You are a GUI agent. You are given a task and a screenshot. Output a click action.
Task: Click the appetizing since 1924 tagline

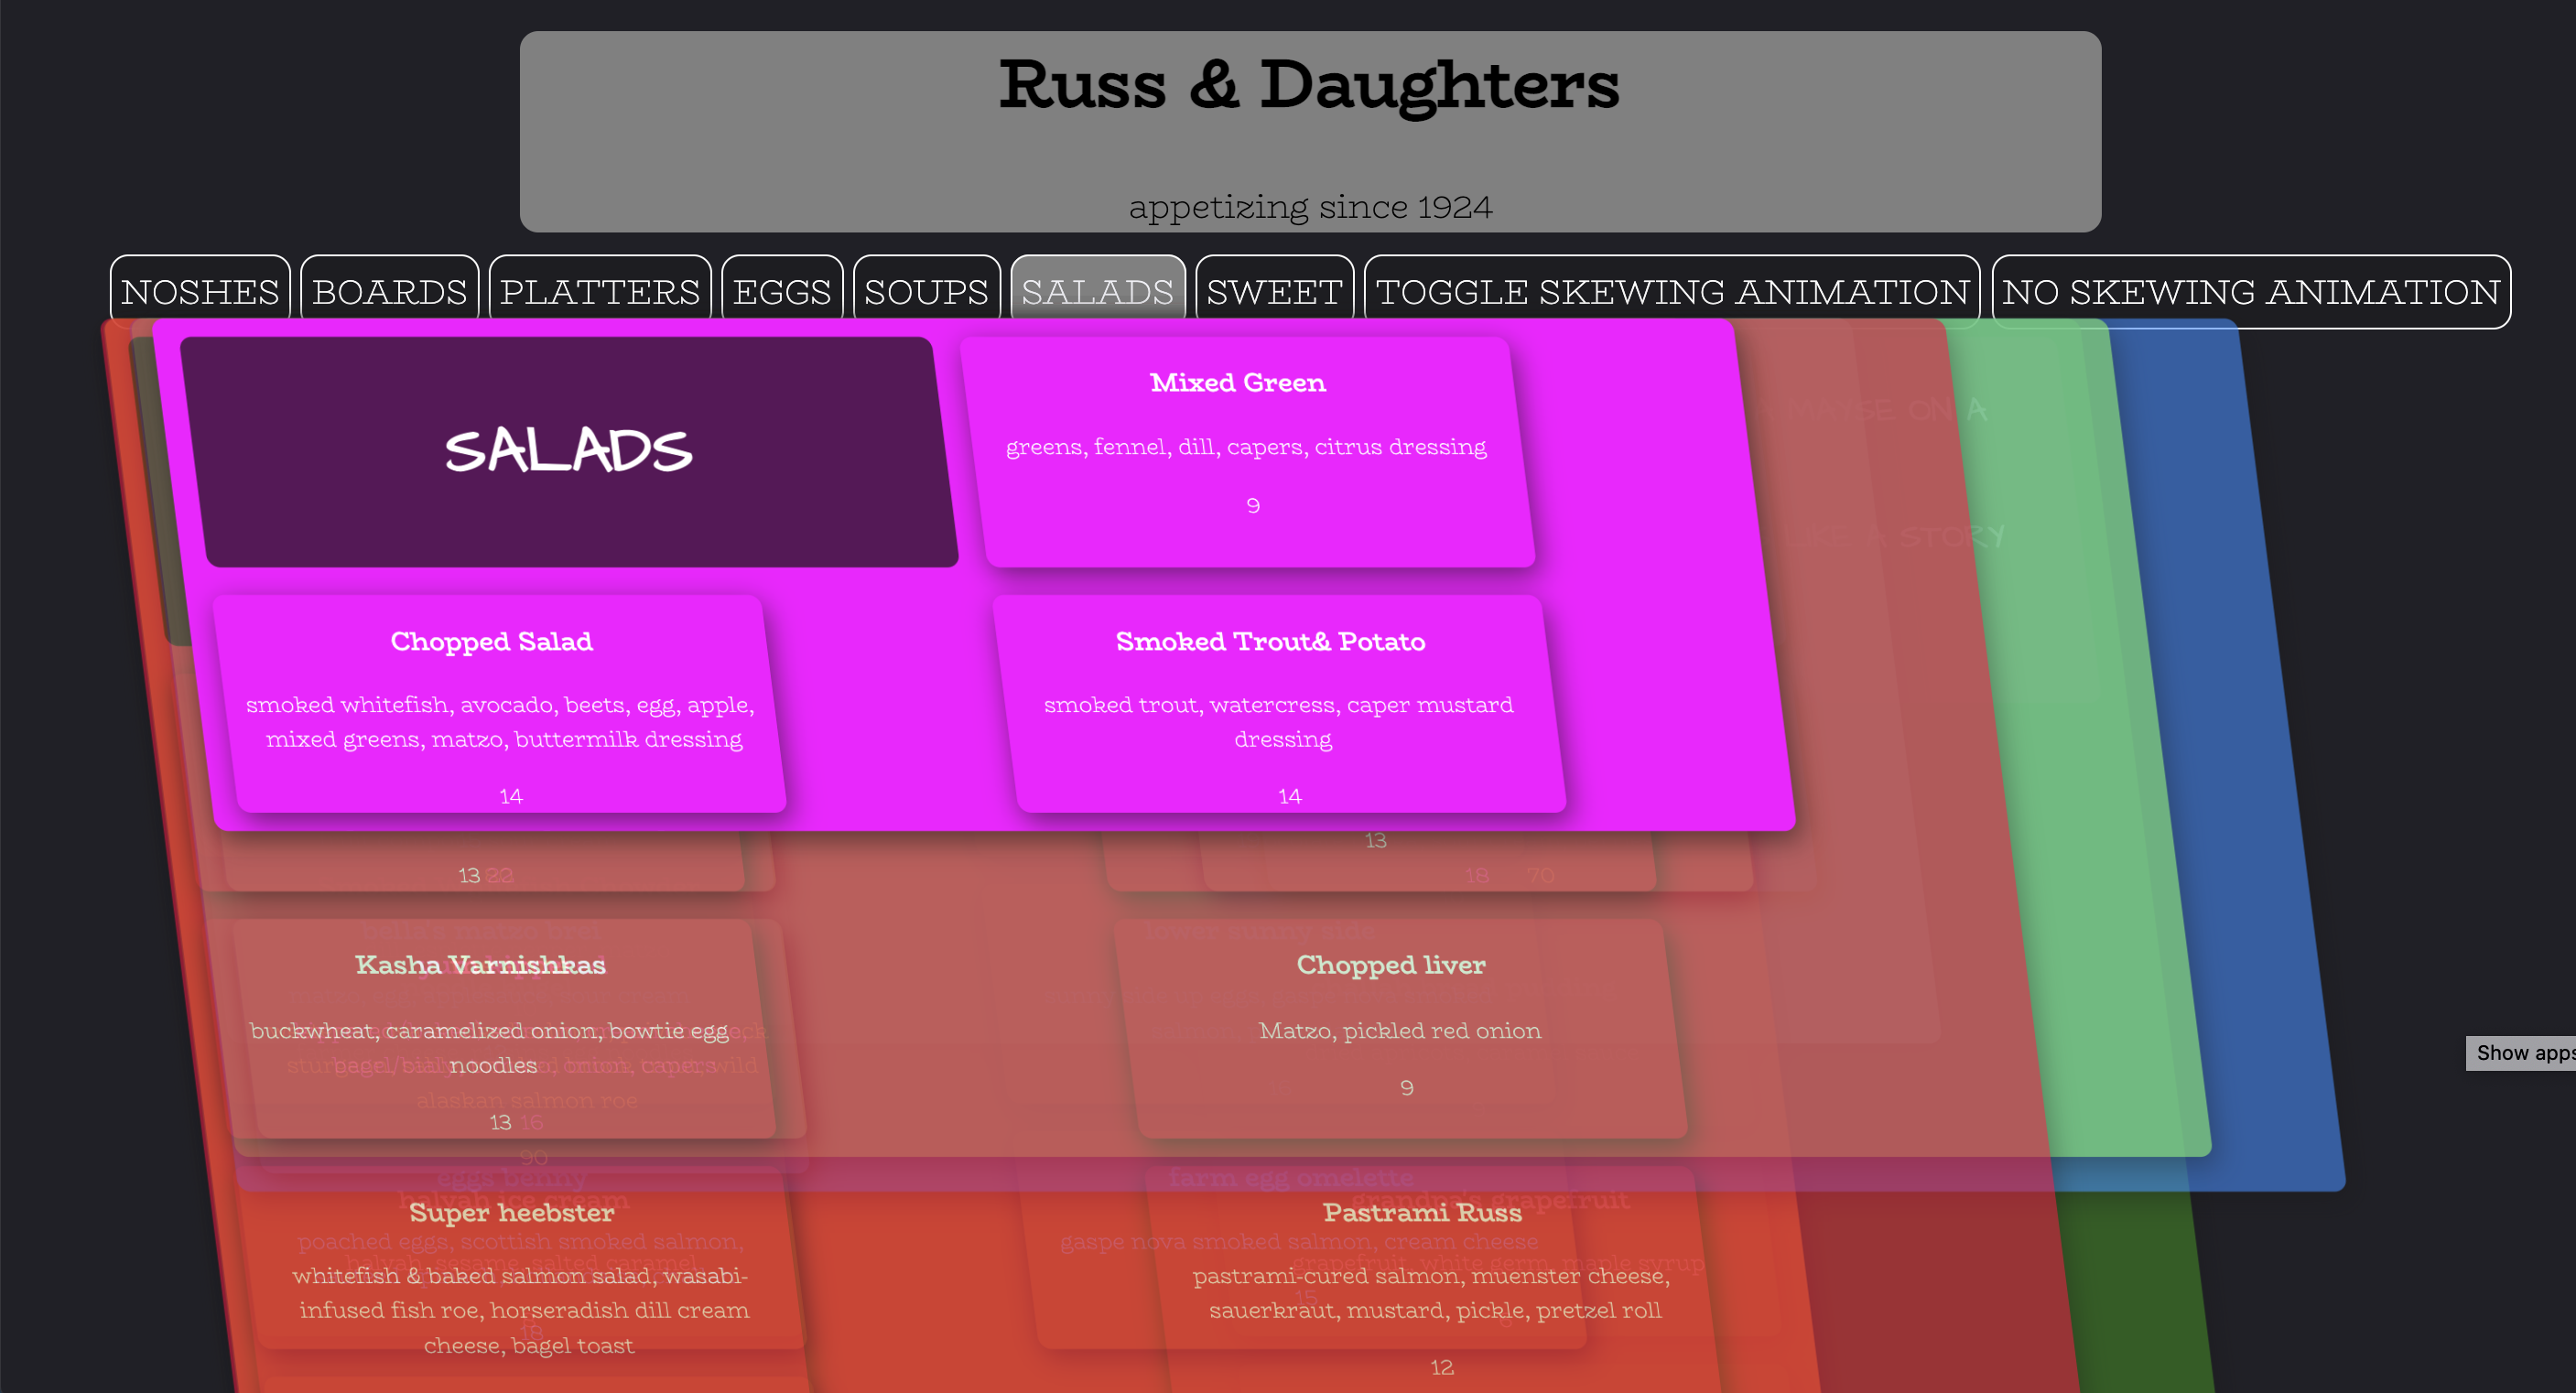(1310, 207)
